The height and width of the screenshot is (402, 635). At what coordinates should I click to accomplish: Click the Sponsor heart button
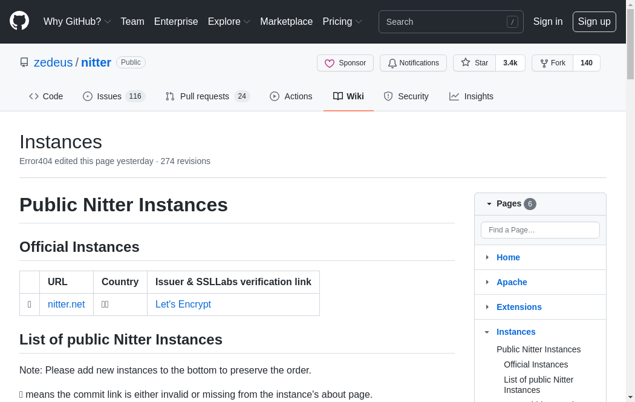345,63
